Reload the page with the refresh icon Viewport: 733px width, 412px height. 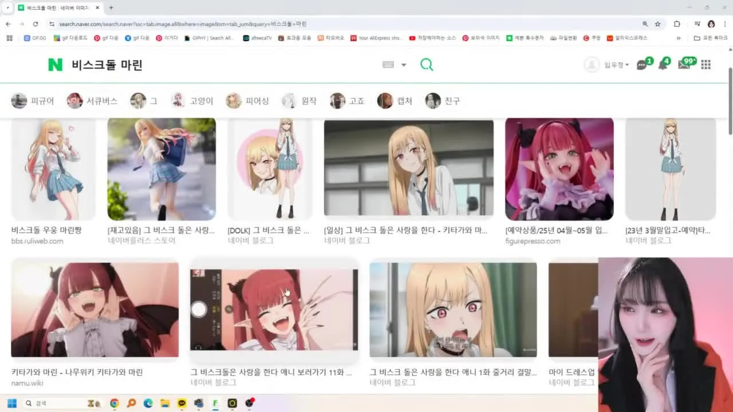tap(36, 24)
